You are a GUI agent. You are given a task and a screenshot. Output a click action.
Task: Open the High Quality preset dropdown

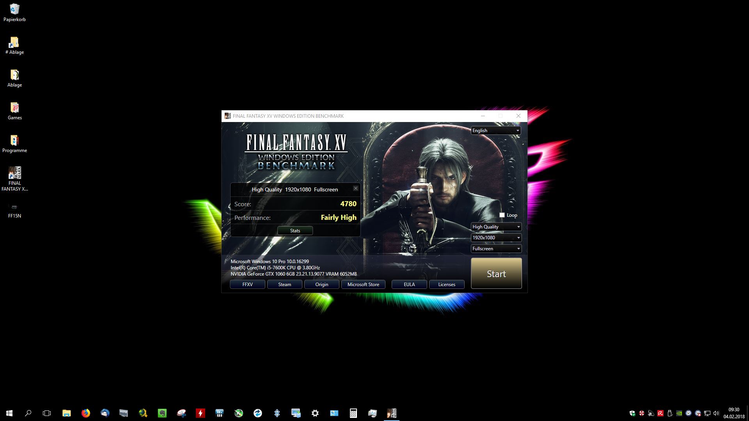[x=496, y=227]
